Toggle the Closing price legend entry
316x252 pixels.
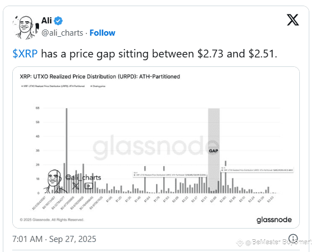coord(98,86)
